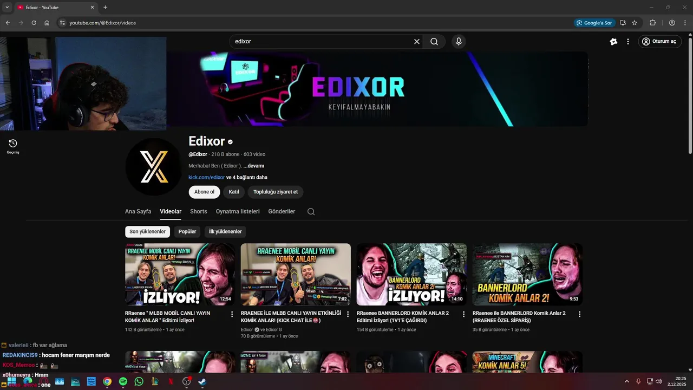Image resolution: width=693 pixels, height=390 pixels.
Task: Search within channel using magnifier icon
Action: point(311,212)
